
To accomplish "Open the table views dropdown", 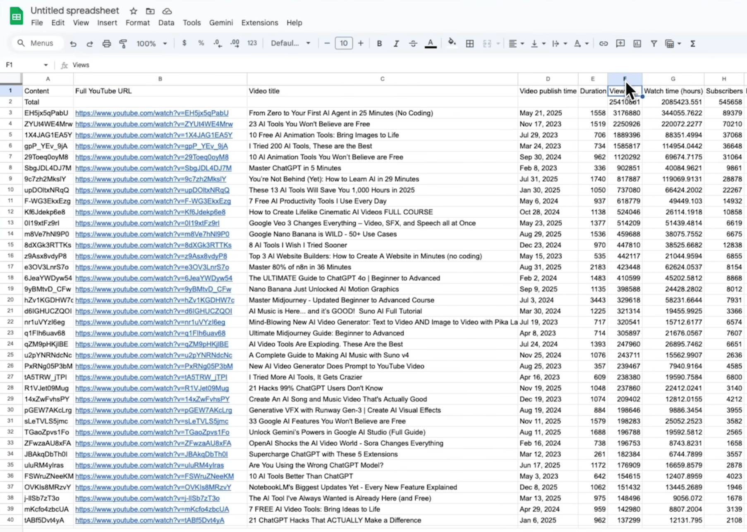I will click(673, 43).
